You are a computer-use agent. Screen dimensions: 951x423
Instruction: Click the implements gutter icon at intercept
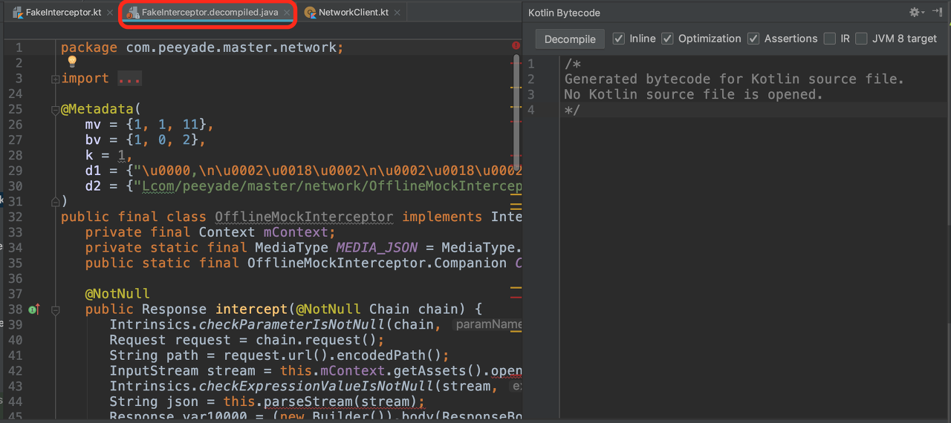click(x=33, y=309)
